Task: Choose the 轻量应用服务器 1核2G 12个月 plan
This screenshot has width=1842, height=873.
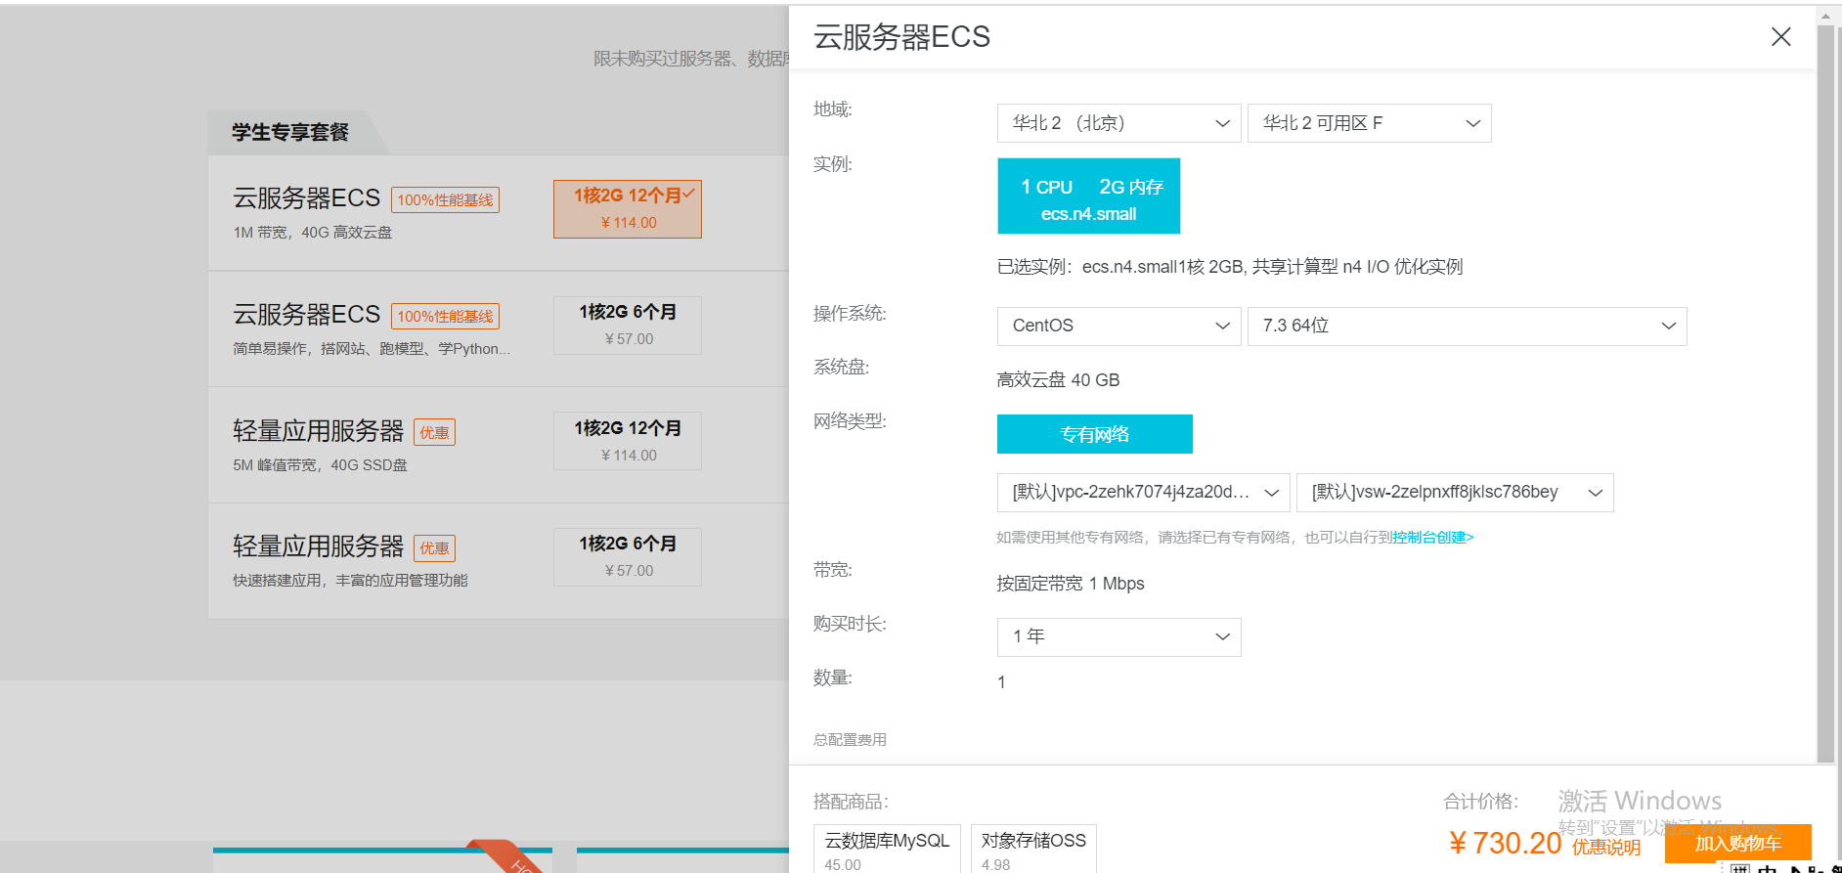Action: click(628, 441)
